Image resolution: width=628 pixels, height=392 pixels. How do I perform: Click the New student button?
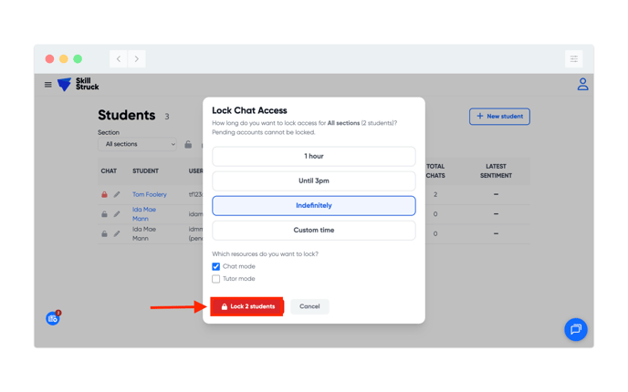click(499, 117)
